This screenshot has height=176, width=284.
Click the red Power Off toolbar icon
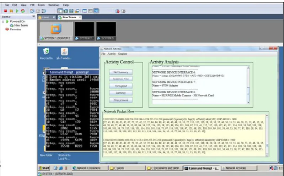tap(6, 11)
